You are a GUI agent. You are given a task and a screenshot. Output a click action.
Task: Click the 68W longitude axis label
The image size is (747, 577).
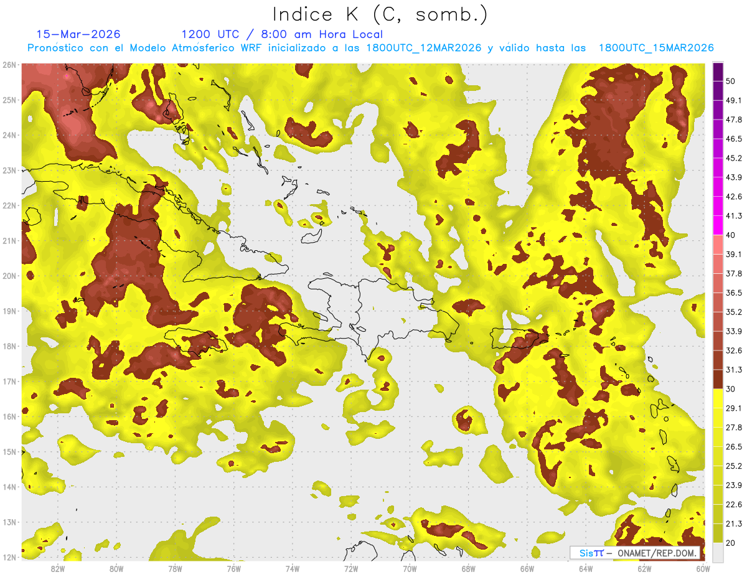(469, 569)
